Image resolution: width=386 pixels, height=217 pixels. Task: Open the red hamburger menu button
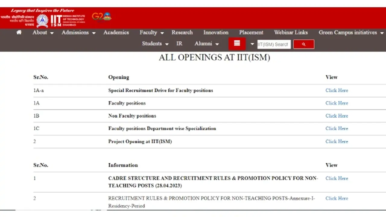[237, 44]
